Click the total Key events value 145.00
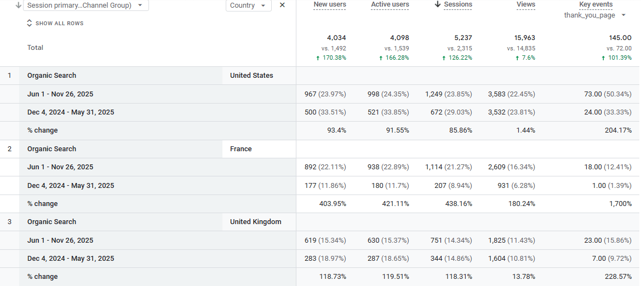This screenshot has width=641, height=286. [620, 38]
